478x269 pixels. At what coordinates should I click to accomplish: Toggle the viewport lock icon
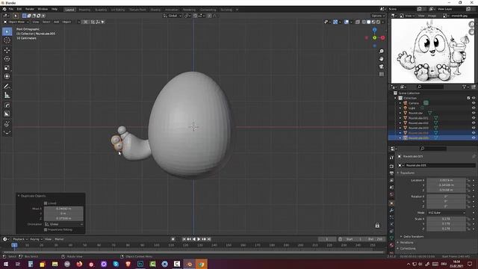pos(377,226)
